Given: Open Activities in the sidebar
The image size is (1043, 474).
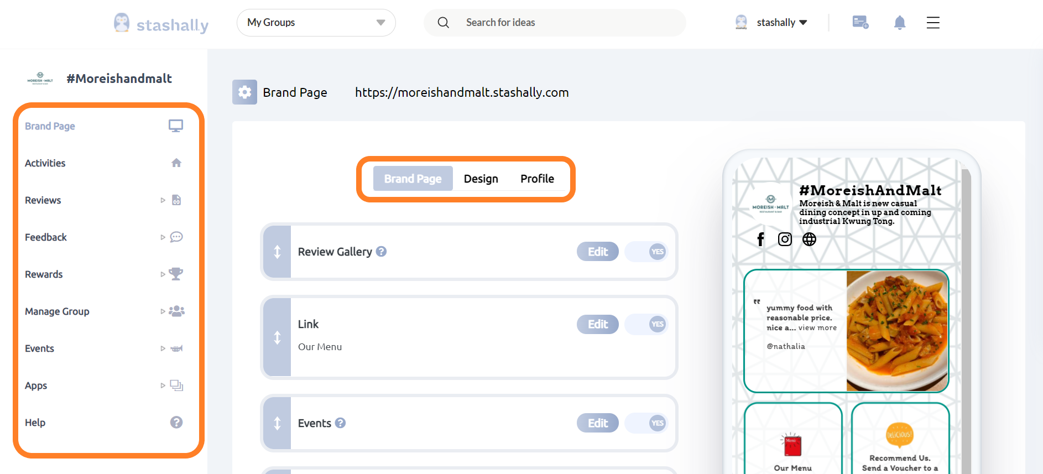Looking at the screenshot, I should pyautogui.click(x=45, y=163).
